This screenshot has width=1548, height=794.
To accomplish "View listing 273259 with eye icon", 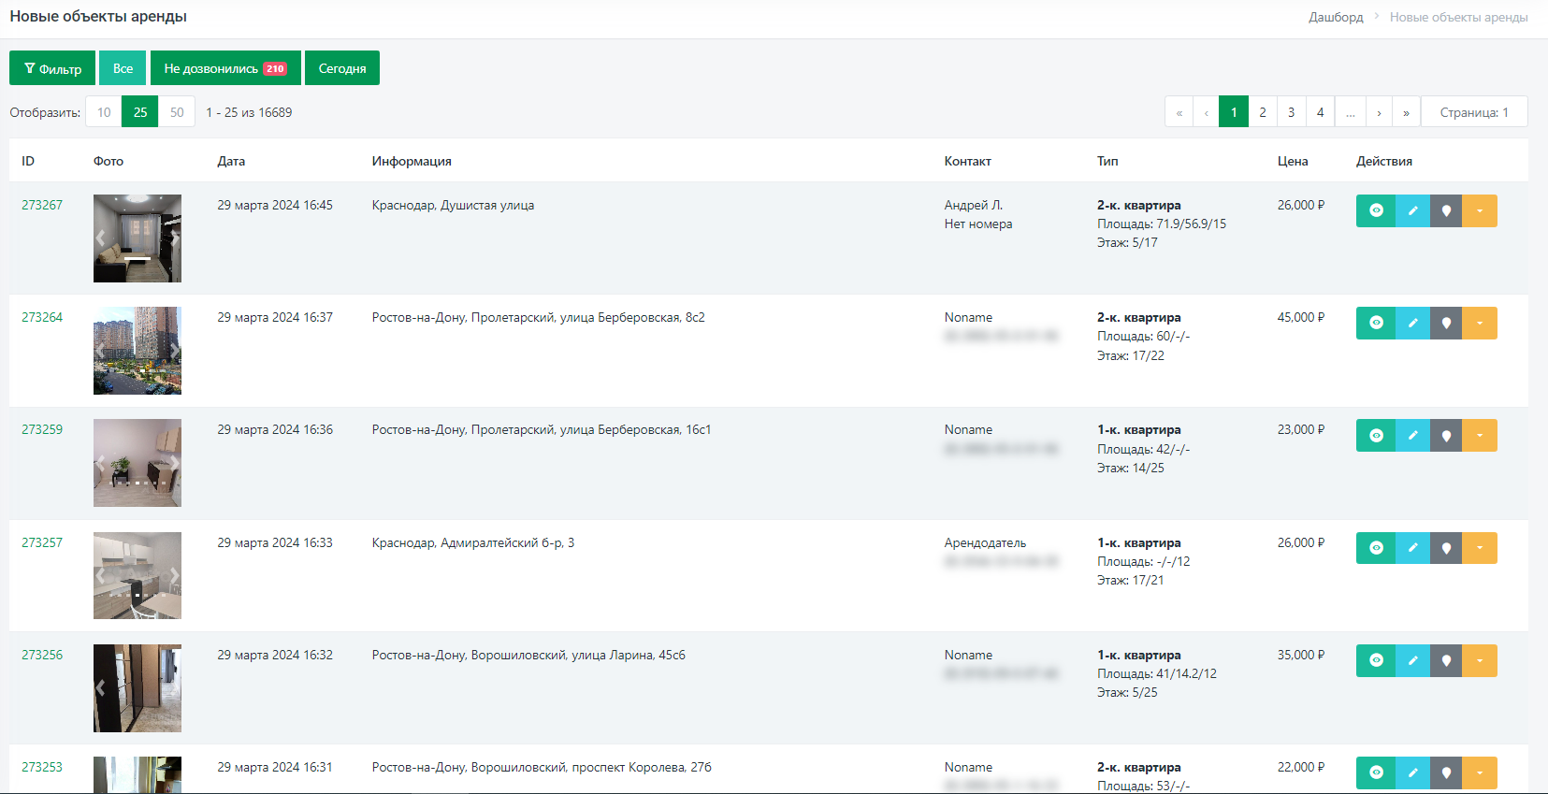I will (1376, 435).
